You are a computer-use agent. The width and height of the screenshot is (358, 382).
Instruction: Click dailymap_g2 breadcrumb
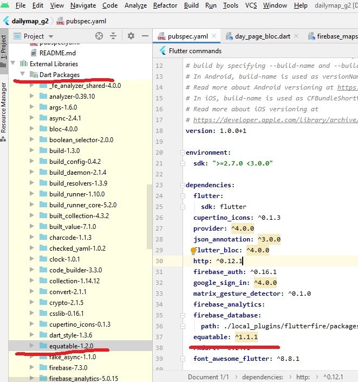[x=30, y=21]
